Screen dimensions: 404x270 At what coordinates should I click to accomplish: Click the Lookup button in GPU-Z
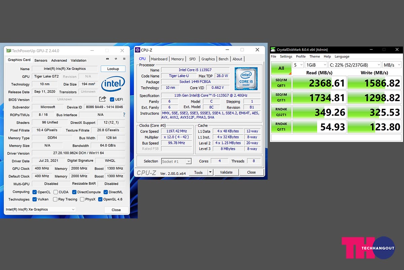113,69
